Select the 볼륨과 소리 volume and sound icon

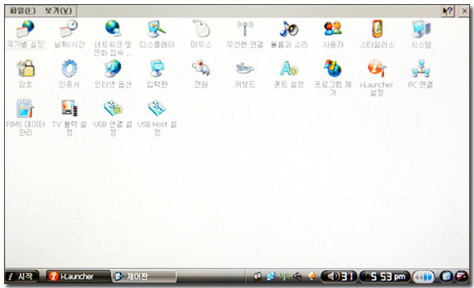(288, 28)
